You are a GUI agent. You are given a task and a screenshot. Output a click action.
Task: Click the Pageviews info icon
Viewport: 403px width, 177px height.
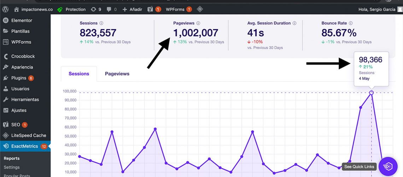click(198, 23)
